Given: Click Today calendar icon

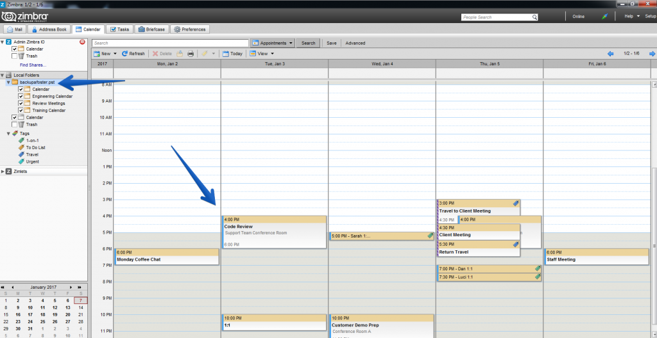Looking at the screenshot, I should pos(225,54).
